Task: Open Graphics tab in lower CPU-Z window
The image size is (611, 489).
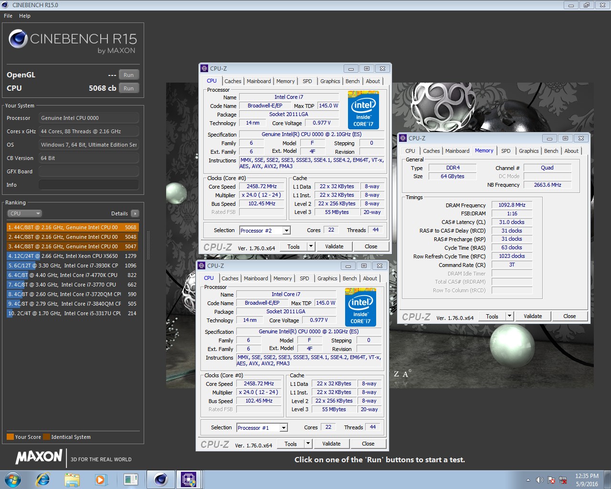Action: pyautogui.click(x=327, y=278)
